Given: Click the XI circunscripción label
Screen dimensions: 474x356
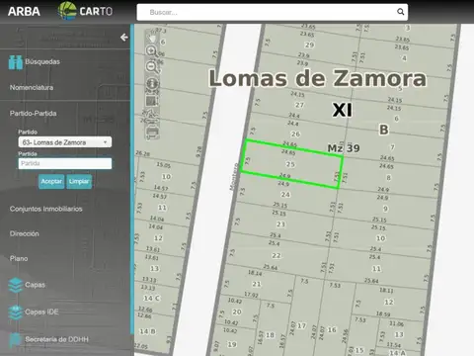Looking at the screenshot, I should pos(342,110).
